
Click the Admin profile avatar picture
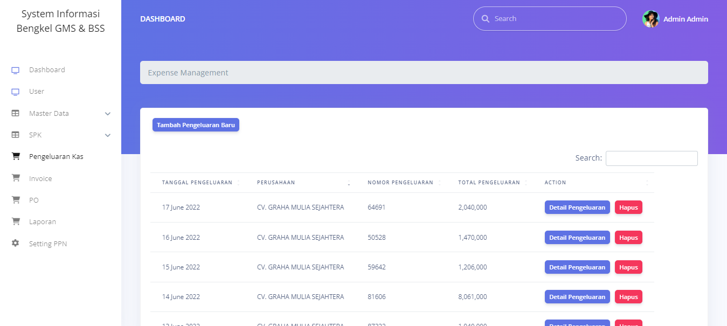(x=650, y=19)
